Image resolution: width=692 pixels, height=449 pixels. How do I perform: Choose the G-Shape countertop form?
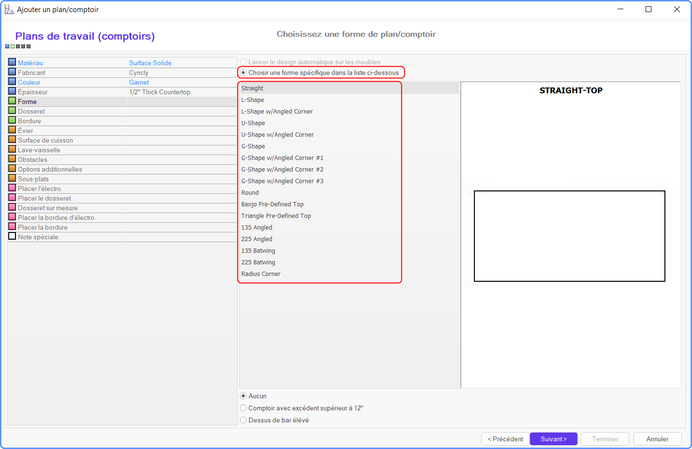pos(349,146)
